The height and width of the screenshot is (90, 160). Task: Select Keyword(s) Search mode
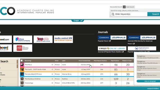[116, 7]
